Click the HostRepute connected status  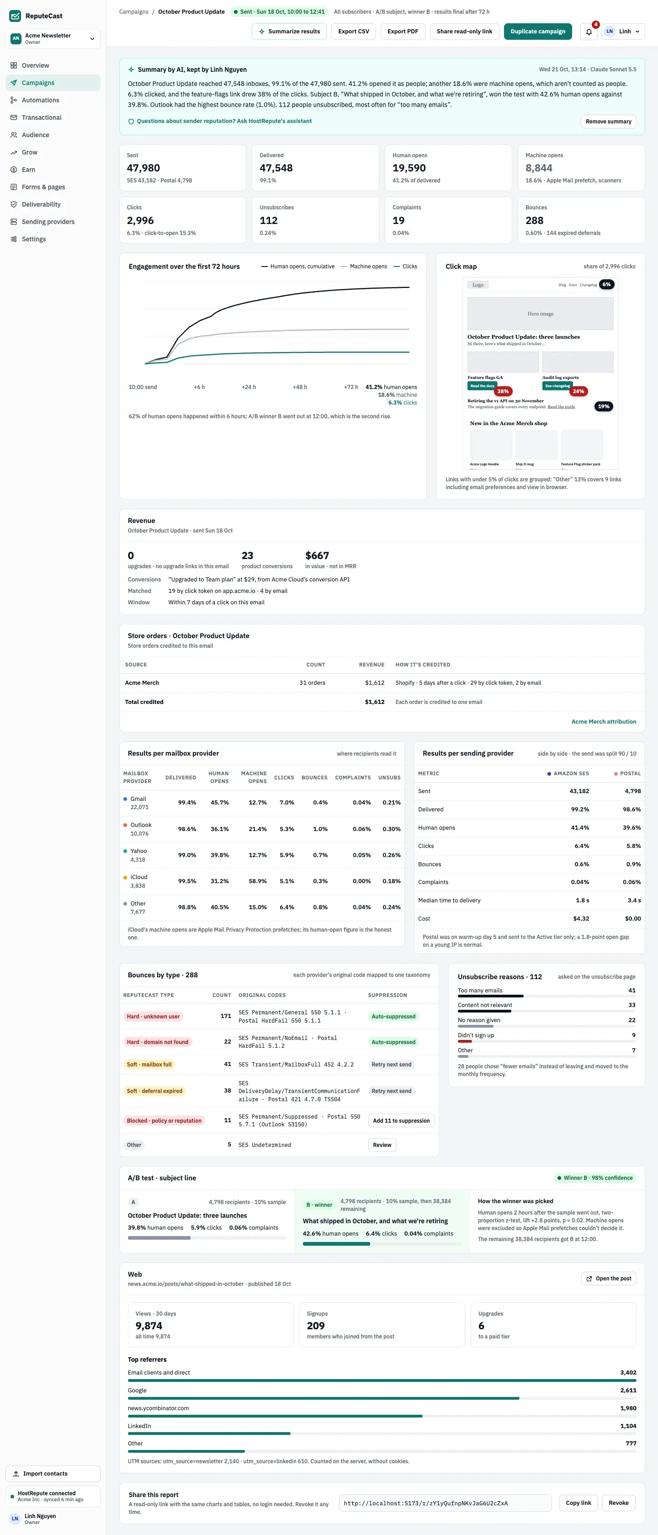tap(53, 1496)
